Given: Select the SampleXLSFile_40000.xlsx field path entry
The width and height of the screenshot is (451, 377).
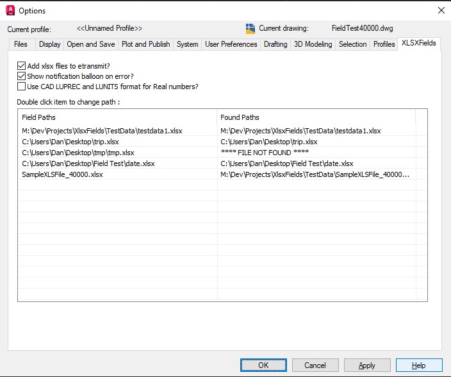Looking at the screenshot, I should [62, 174].
